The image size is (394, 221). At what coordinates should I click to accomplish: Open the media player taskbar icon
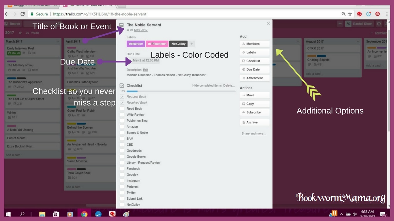(x=70, y=214)
